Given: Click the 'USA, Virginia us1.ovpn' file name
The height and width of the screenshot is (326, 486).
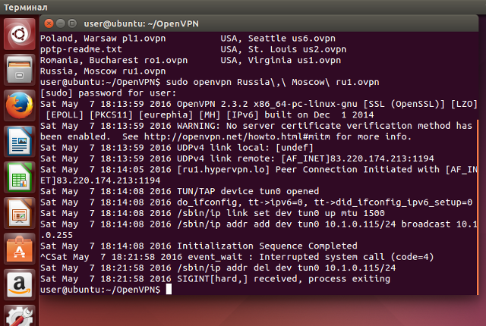Looking at the screenshot, I should [281, 61].
